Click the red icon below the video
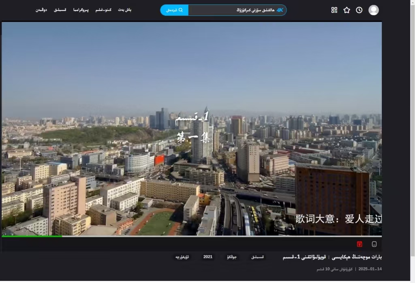The width and height of the screenshot is (415, 283). (359, 244)
